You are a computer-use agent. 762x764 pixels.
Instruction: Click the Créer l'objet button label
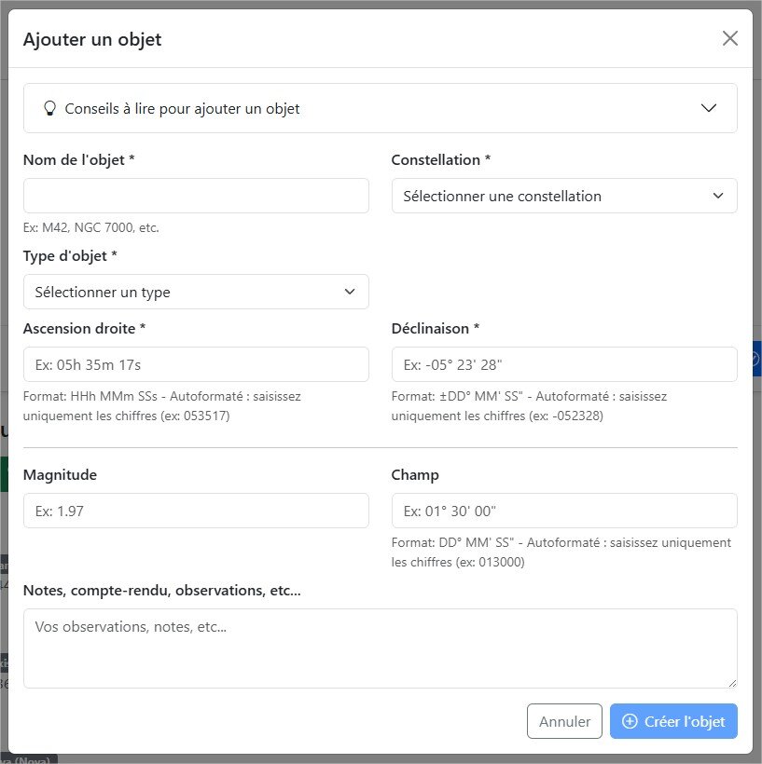tap(684, 721)
